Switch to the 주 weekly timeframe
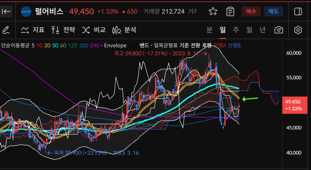 tap(236, 30)
